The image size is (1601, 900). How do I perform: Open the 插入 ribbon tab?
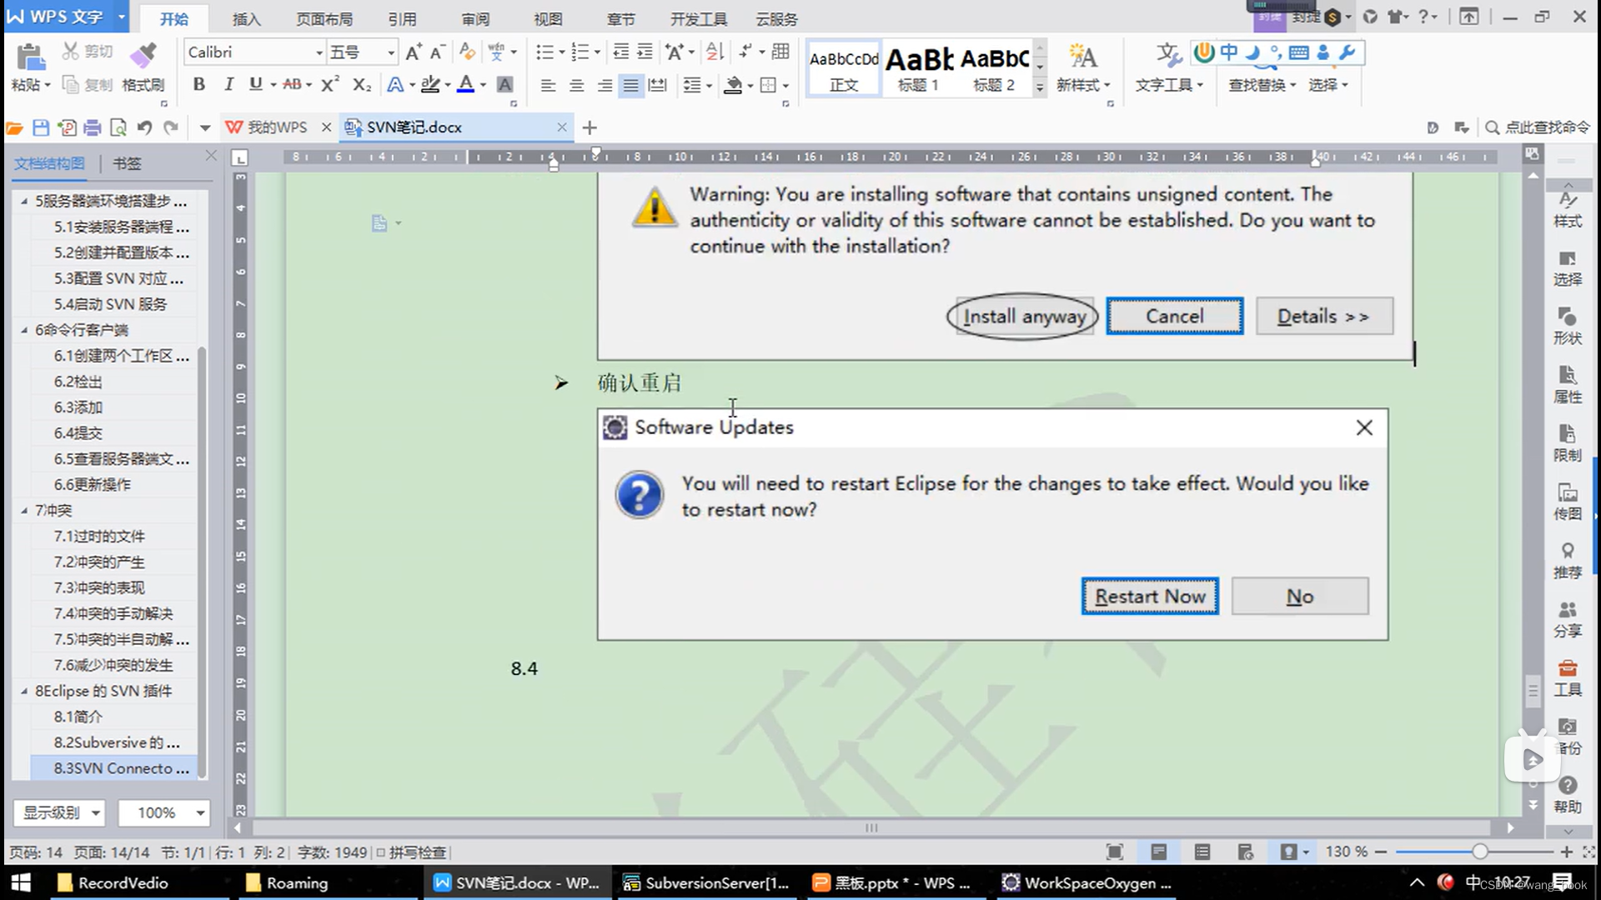click(x=246, y=18)
